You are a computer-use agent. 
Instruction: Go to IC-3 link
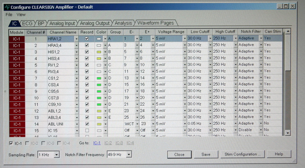click(119, 143)
